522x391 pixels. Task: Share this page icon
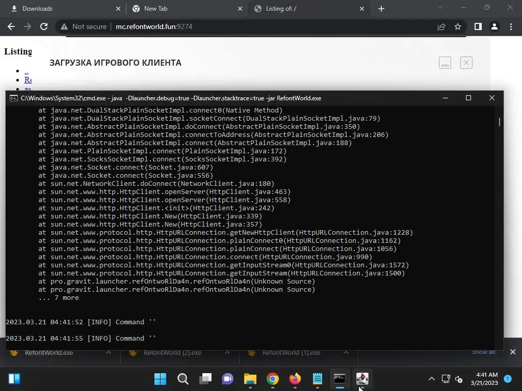coord(441,26)
